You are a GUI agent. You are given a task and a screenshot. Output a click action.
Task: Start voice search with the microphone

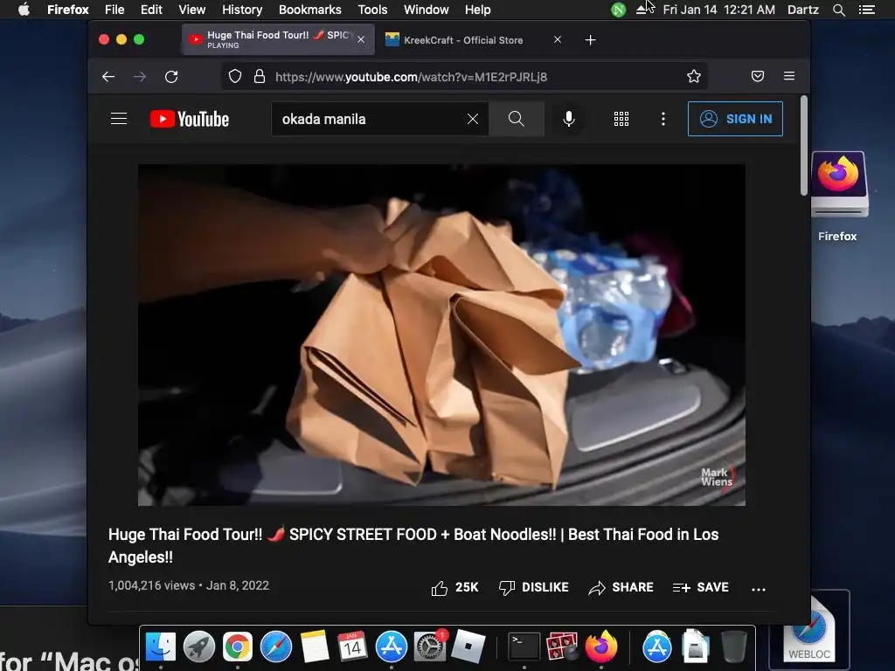coord(568,119)
